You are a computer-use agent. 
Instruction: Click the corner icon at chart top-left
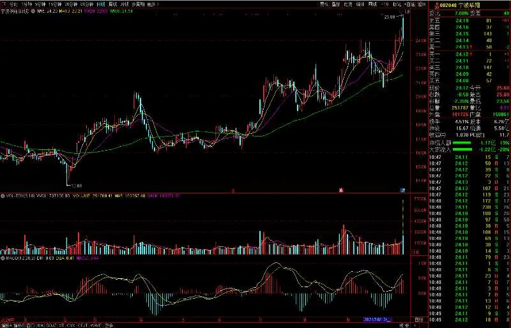(x=4, y=4)
